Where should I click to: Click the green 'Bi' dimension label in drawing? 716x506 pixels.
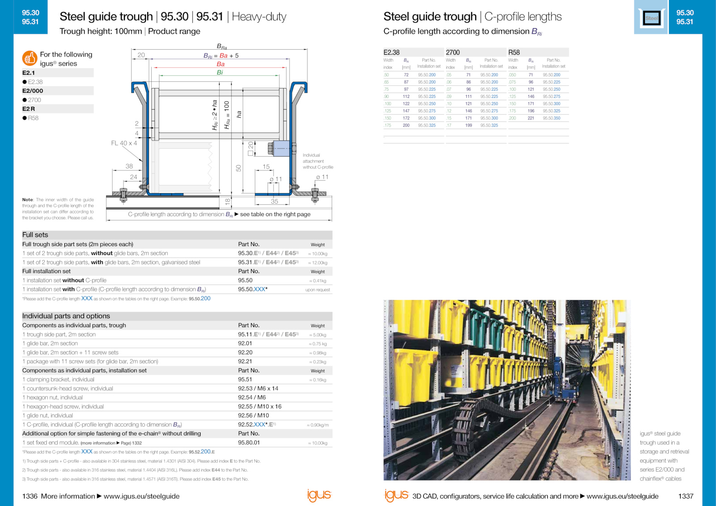click(x=220, y=72)
